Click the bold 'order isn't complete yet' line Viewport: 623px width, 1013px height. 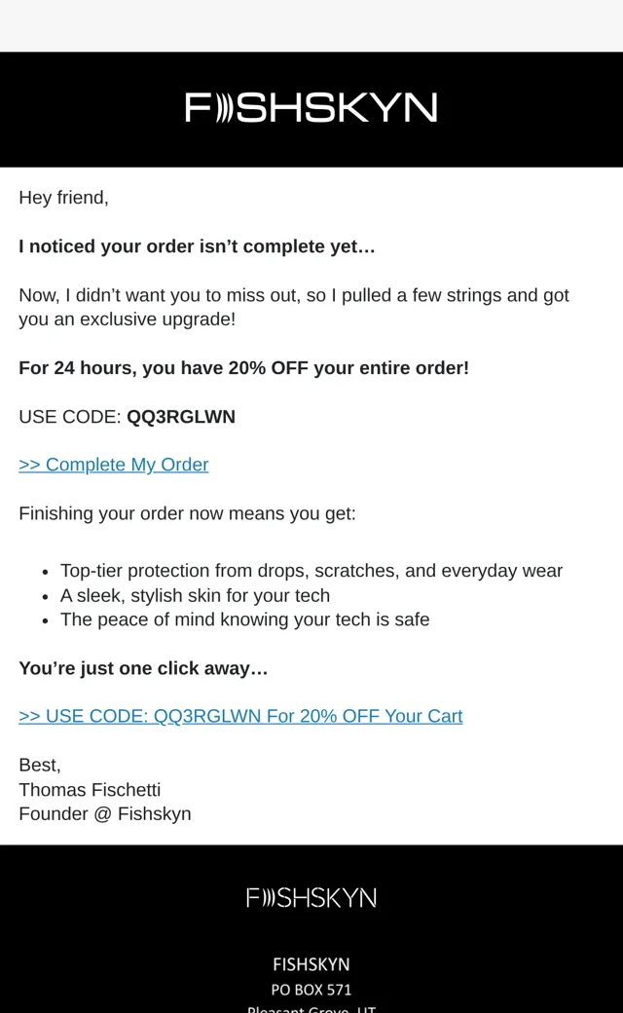[x=197, y=246]
